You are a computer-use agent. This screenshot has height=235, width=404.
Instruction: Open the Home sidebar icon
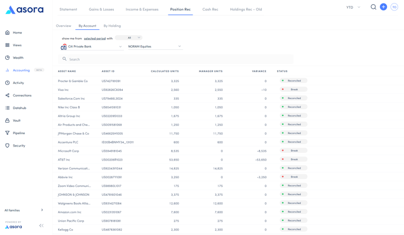(x=8, y=33)
